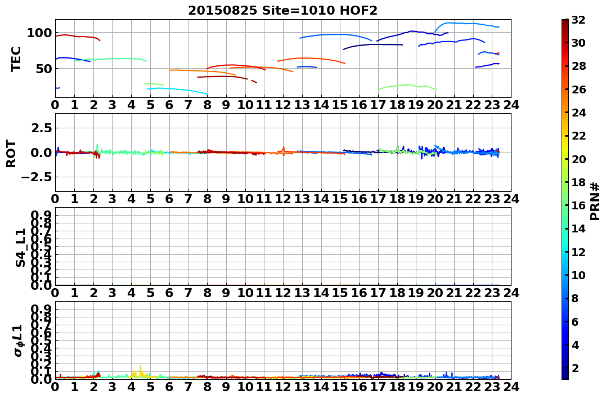Select the "PRN#" colorbar label
The height and width of the screenshot is (399, 606).
pyautogui.click(x=595, y=201)
